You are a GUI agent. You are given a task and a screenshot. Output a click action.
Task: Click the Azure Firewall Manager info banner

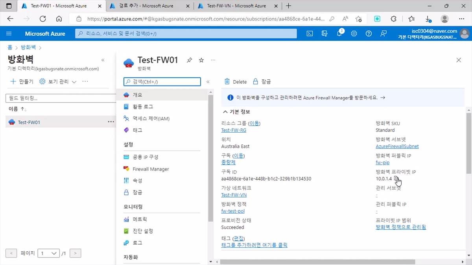pyautogui.click(x=343, y=97)
